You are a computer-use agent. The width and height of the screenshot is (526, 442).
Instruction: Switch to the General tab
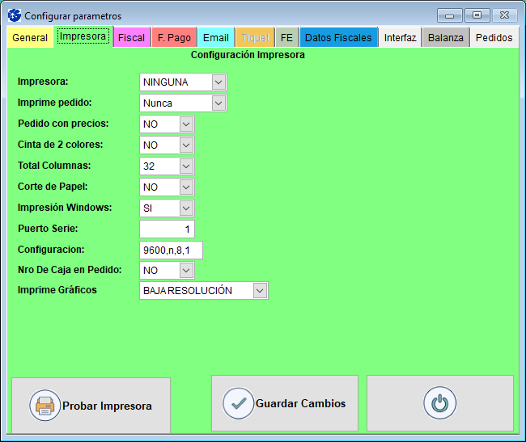[30, 38]
